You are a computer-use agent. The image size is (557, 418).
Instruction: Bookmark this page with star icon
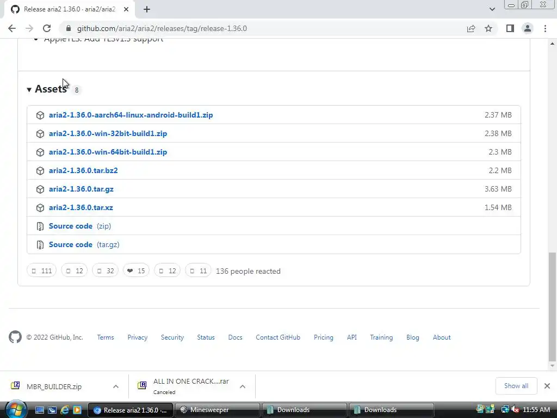pos(488,28)
